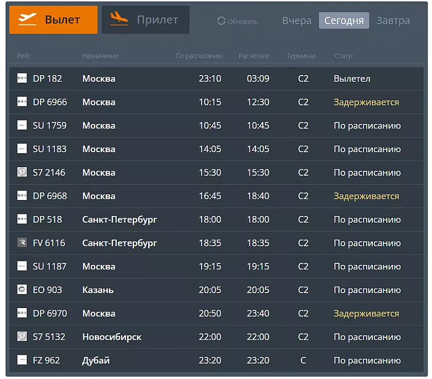432x379 pixels.
Task: Click the refresh icon next to Обновить
Action: (x=221, y=21)
